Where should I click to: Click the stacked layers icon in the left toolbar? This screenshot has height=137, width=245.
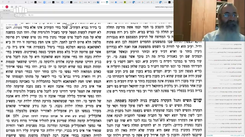point(2,42)
